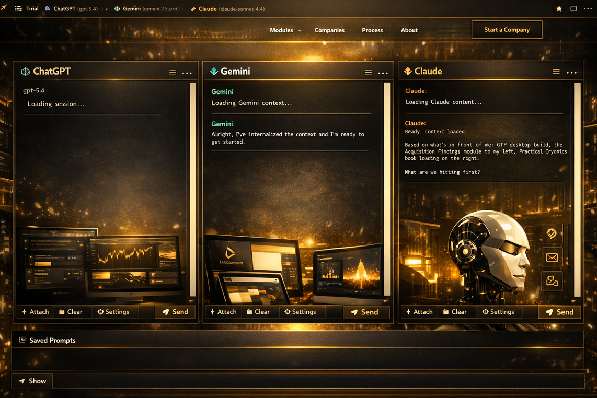Open the Companies nav item
This screenshot has width=597, height=398.
pyautogui.click(x=329, y=30)
